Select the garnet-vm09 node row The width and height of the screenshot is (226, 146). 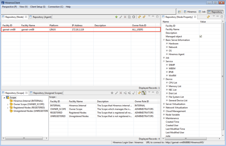click(81, 30)
